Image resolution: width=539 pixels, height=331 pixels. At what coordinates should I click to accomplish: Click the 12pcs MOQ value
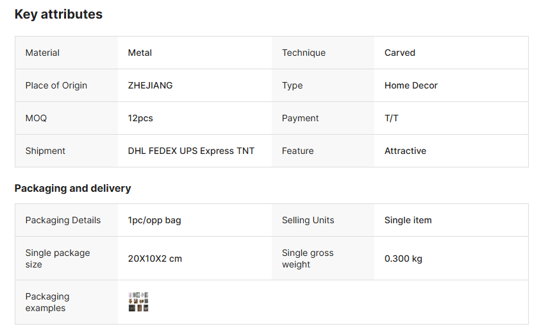click(x=140, y=118)
